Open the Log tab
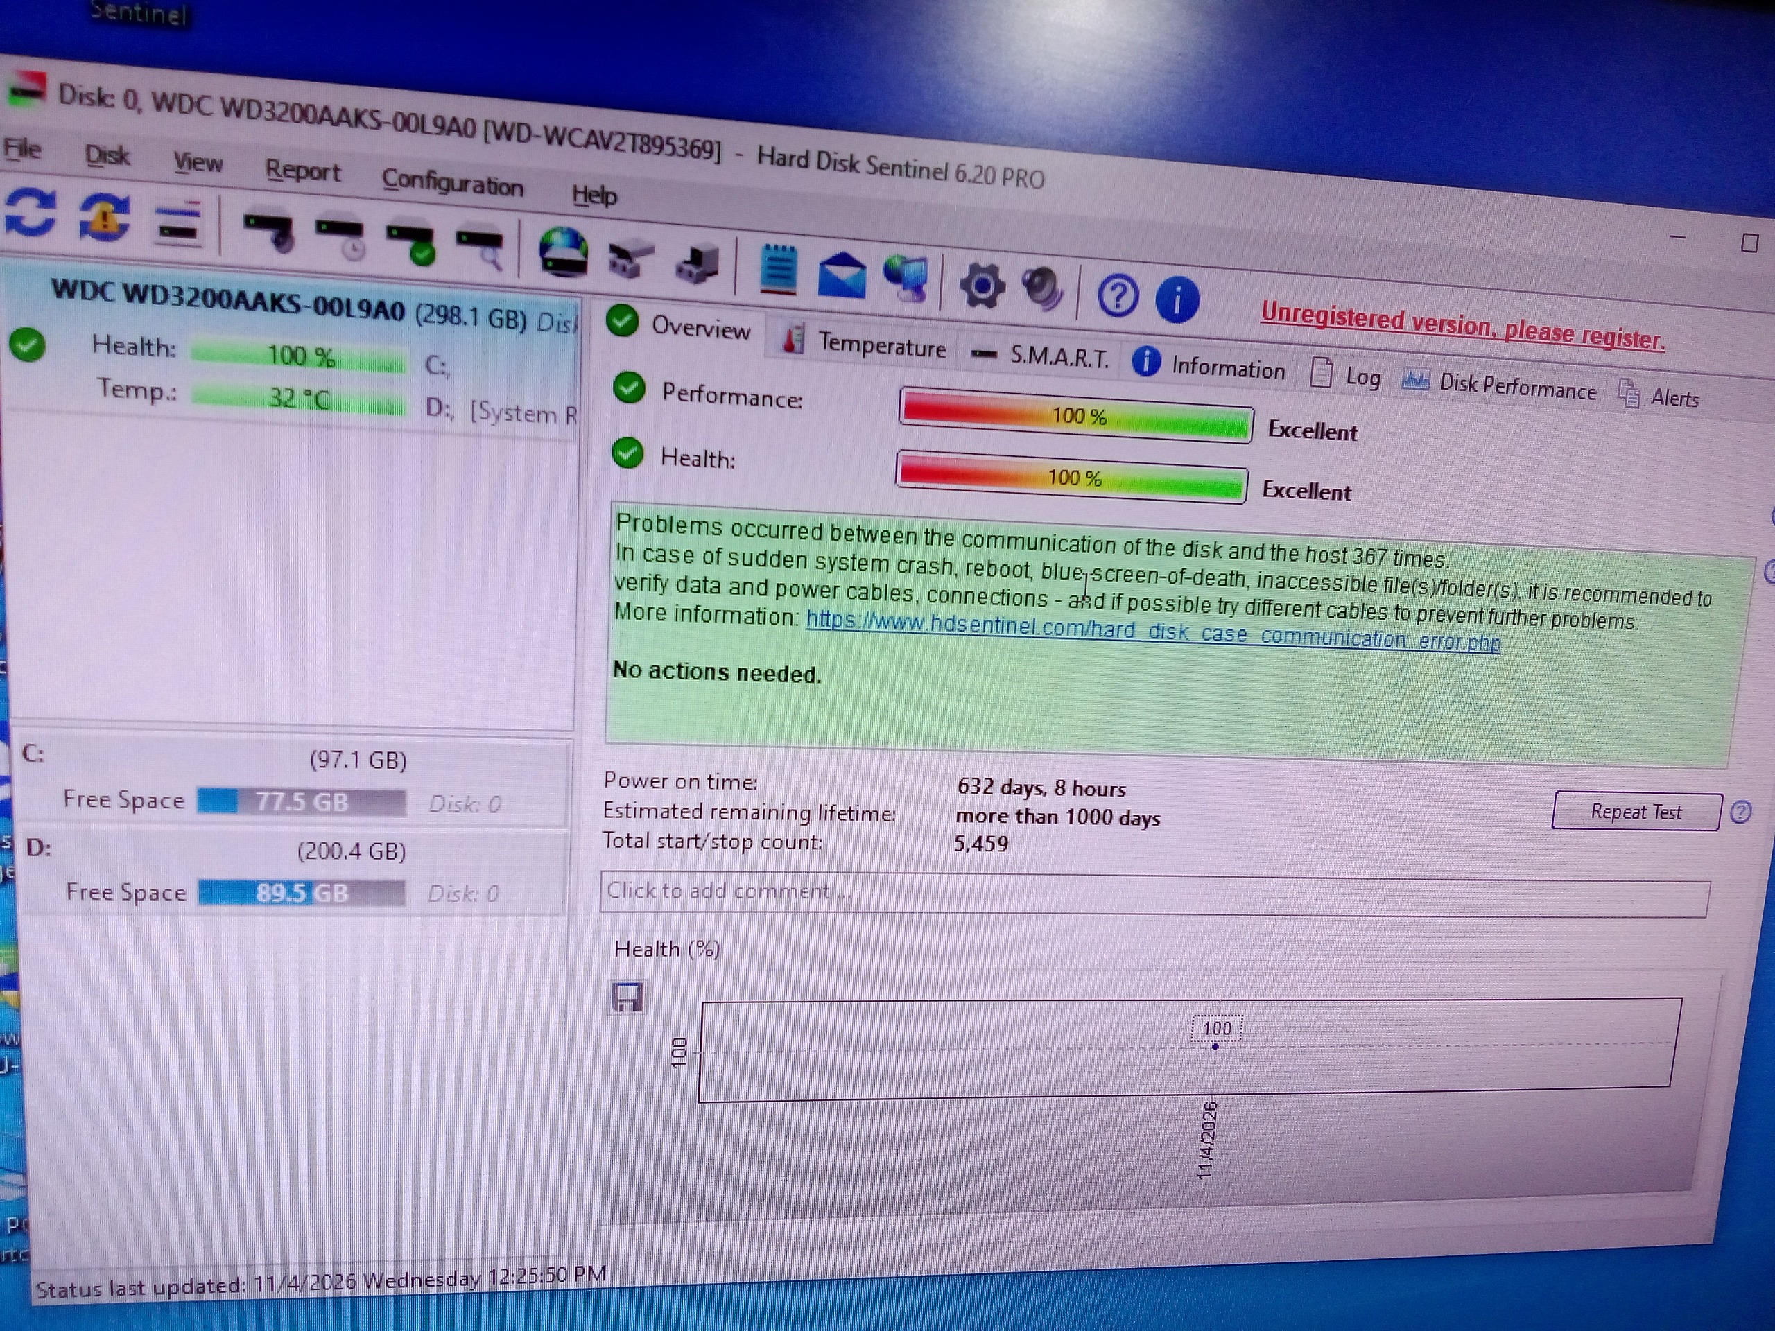 click(1345, 374)
